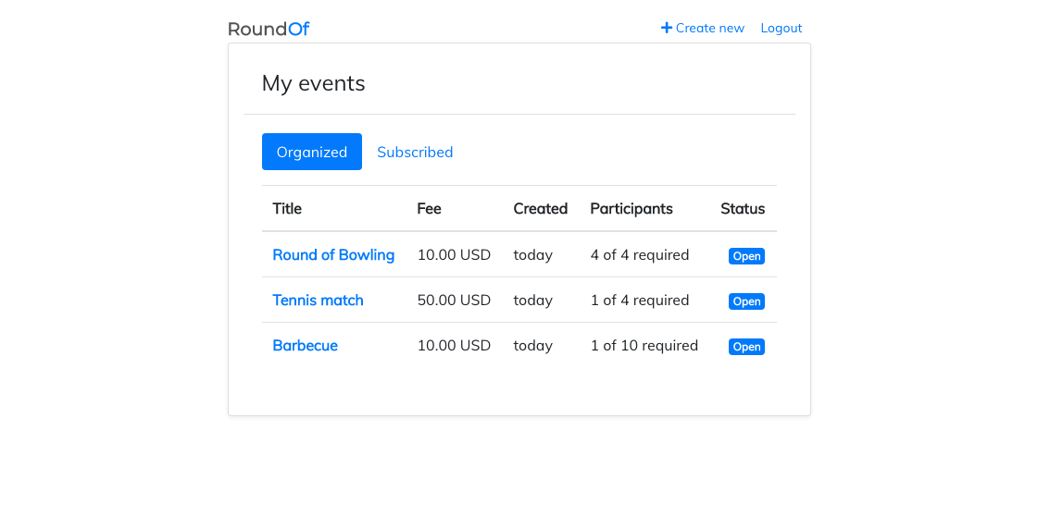Screen dimensions: 1038x516
Task: Click the 50.00 USD fee cell
Action: (x=454, y=301)
